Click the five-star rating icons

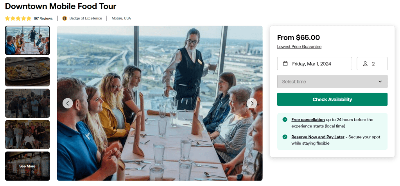[x=18, y=18]
